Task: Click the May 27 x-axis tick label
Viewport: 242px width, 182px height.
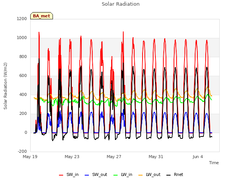Action: pos(114,157)
